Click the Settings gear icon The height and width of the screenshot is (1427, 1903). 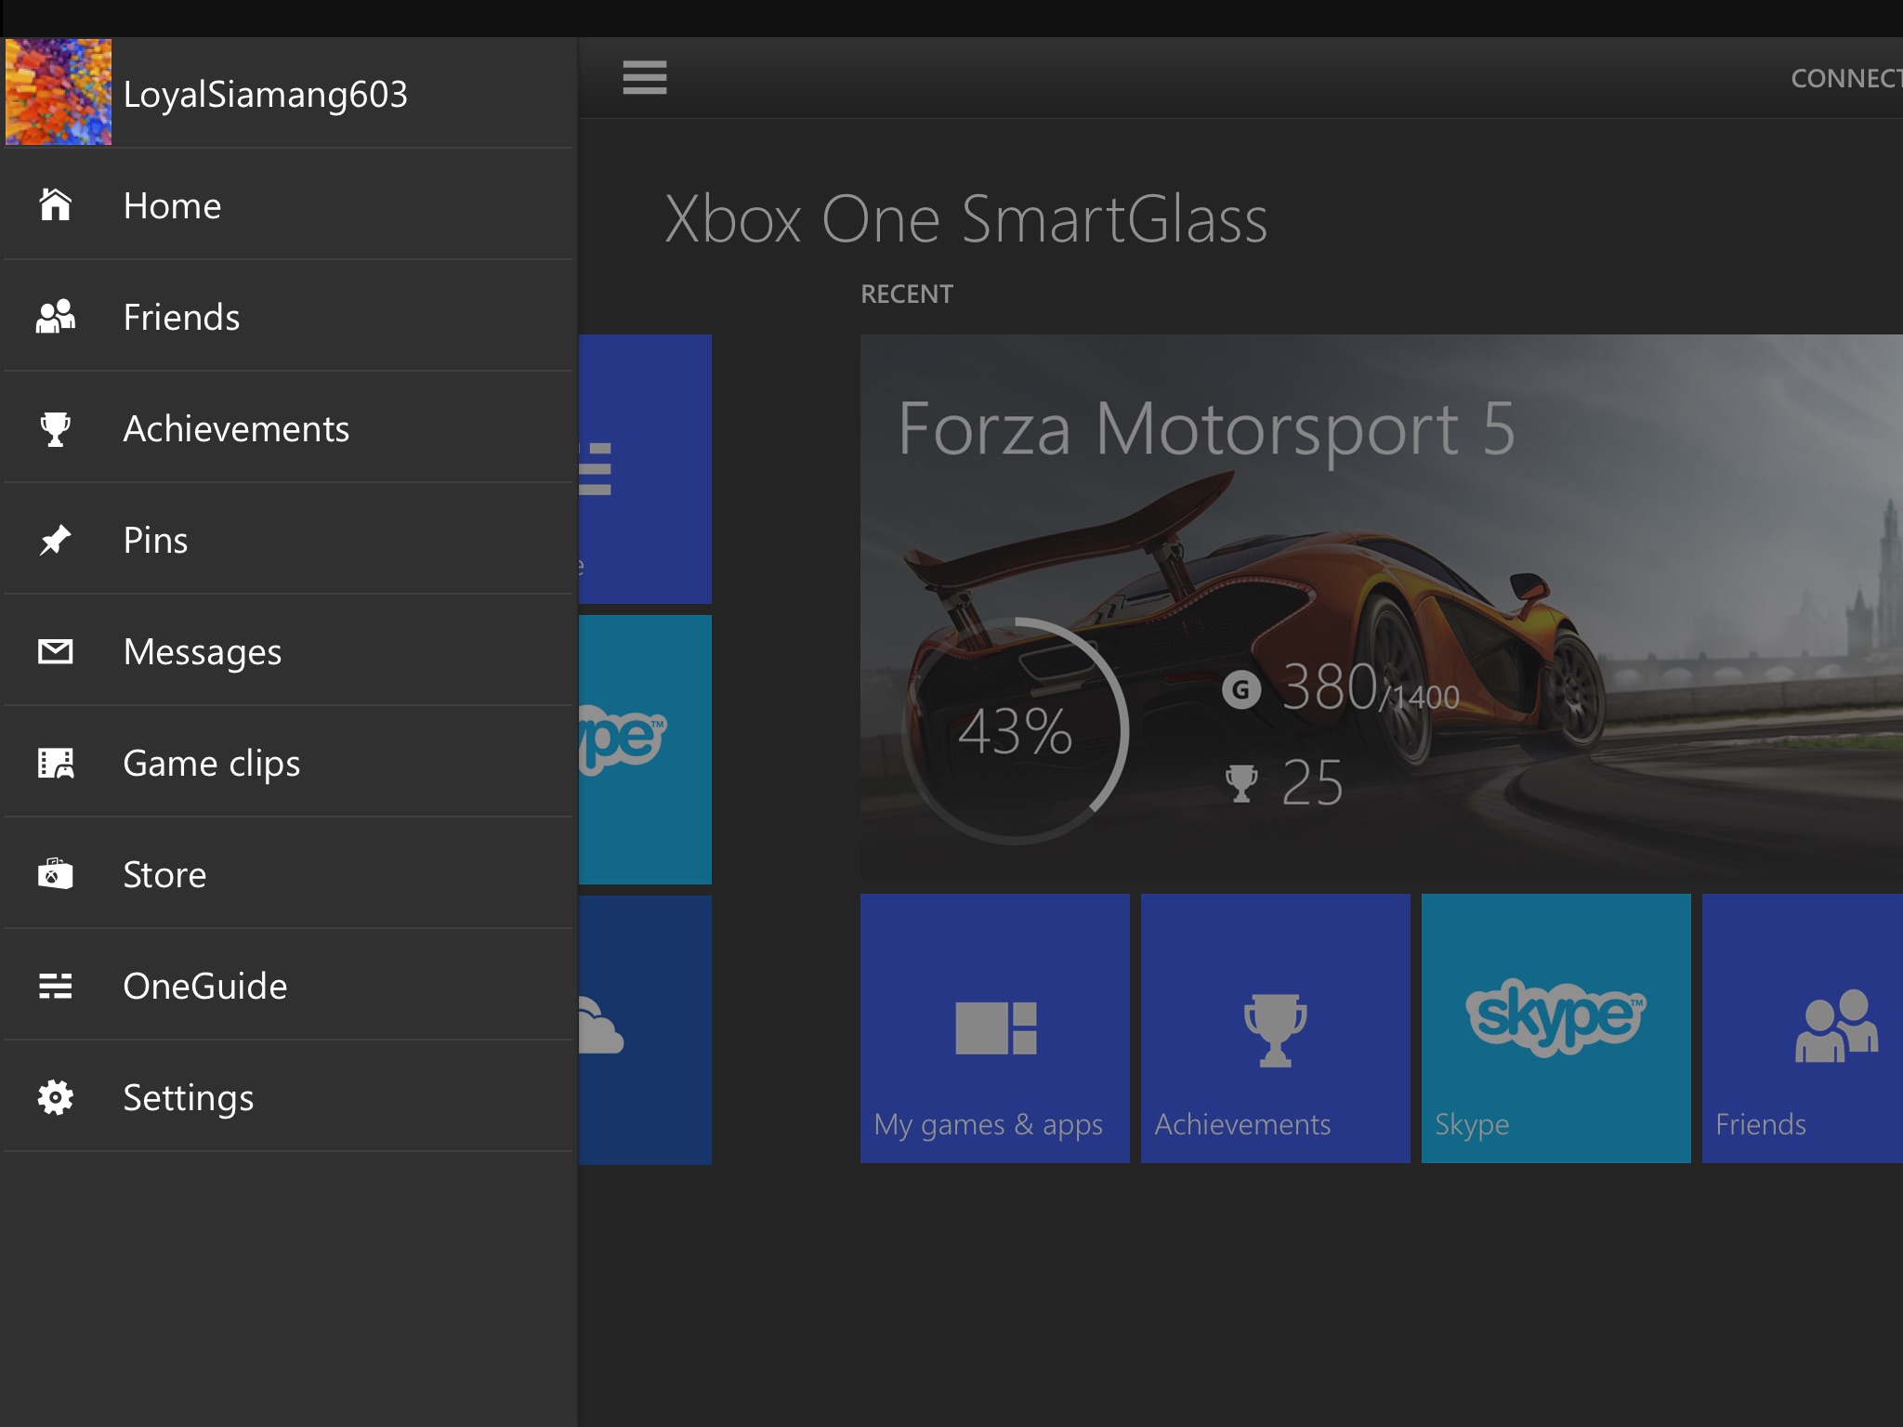[x=56, y=1097]
